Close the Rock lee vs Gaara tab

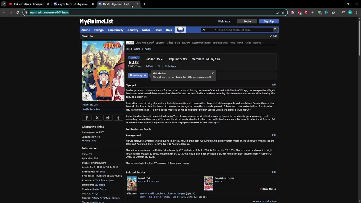pyautogui.click(x=48, y=4)
